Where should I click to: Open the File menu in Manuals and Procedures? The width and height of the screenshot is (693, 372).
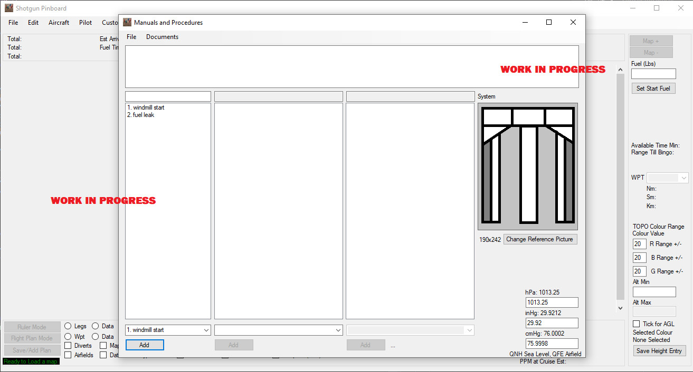click(131, 37)
